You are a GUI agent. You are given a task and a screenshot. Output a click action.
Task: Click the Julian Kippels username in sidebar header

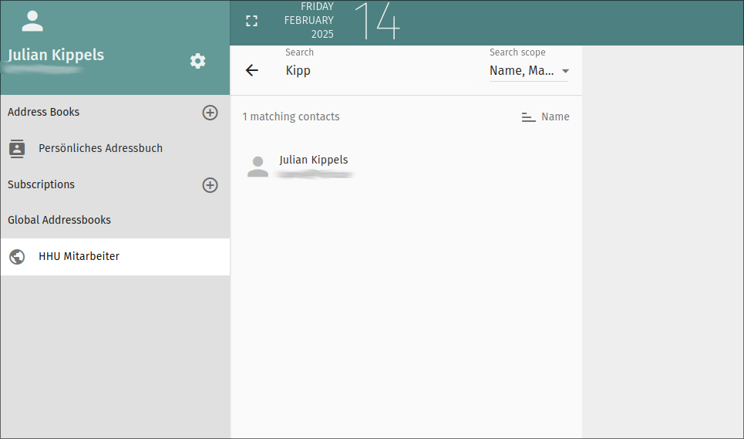coord(56,55)
